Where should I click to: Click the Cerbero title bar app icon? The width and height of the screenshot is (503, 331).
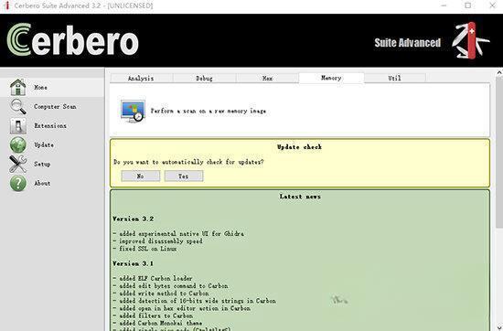(x=6, y=5)
